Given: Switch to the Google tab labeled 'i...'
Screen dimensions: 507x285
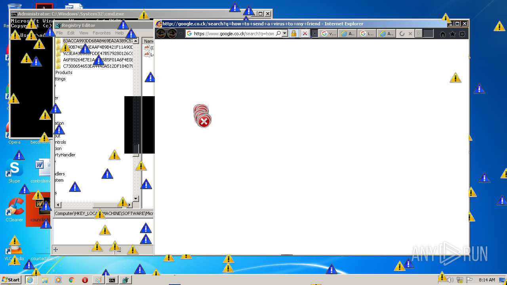Looking at the screenshot, I should tap(367, 34).
